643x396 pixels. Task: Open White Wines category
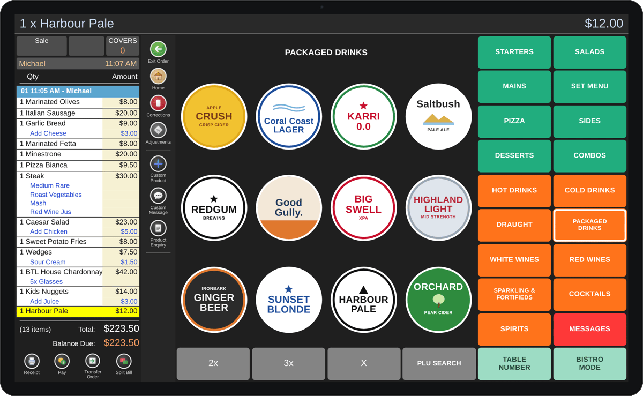click(x=514, y=259)
